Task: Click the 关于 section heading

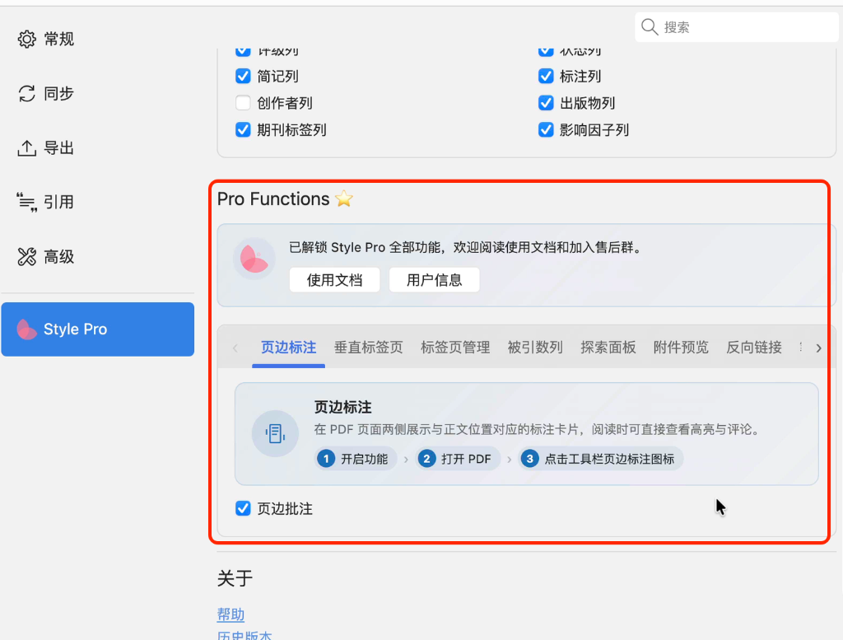Action: pos(235,578)
